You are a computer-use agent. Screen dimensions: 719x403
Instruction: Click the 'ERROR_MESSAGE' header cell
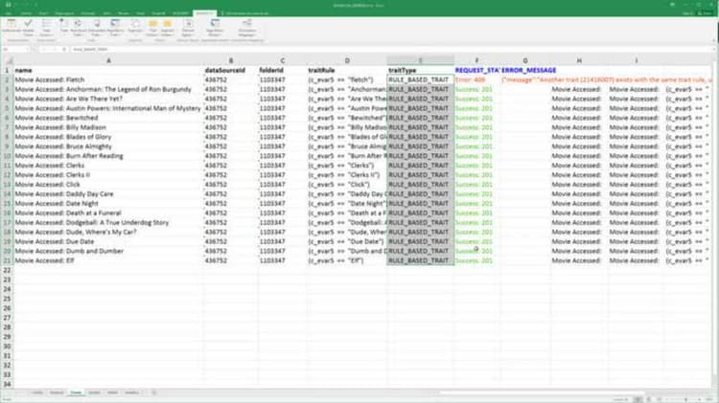pos(525,70)
